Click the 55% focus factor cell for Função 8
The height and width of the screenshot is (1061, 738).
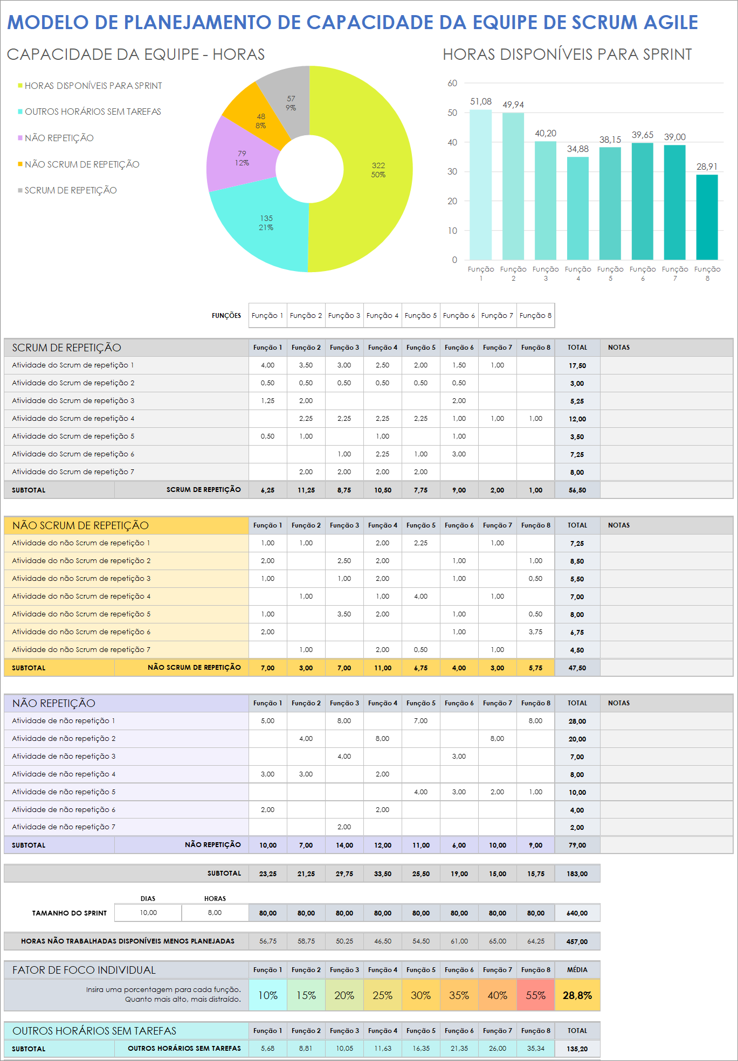tap(536, 995)
